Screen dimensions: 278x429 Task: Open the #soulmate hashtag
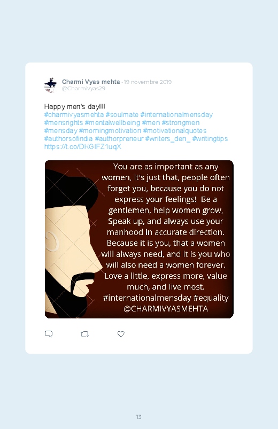[x=122, y=115]
